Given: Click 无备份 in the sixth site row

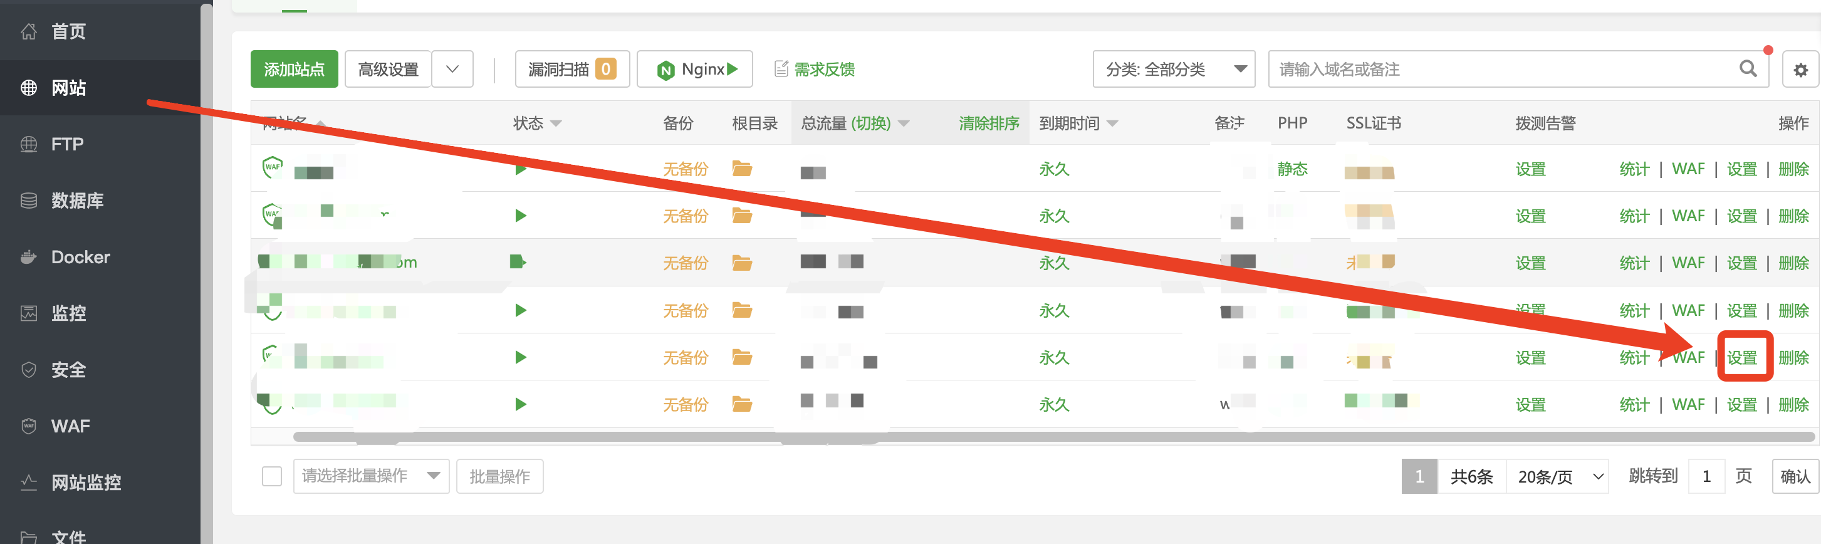Looking at the screenshot, I should tap(684, 405).
